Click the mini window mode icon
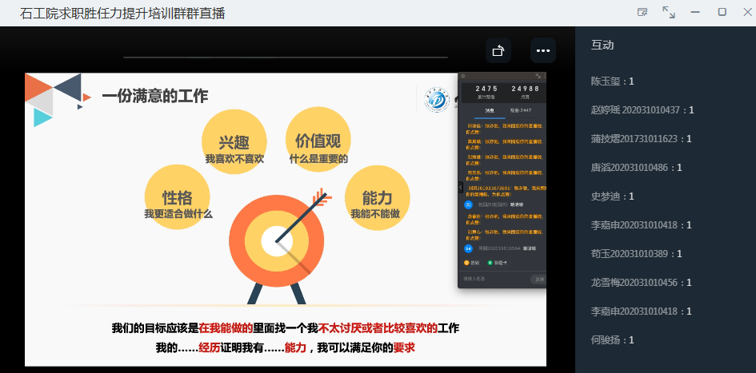Screen dimensions: 756x373 click(x=642, y=12)
